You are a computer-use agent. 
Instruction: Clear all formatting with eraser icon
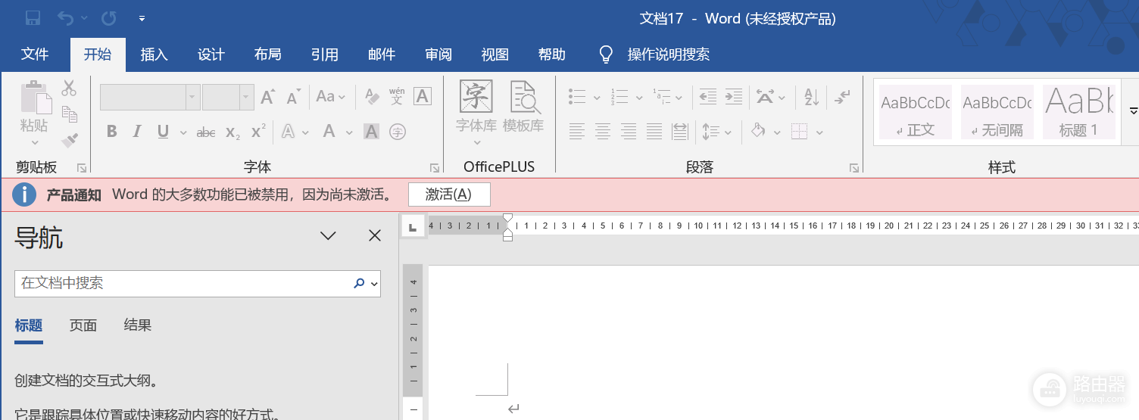(x=372, y=97)
